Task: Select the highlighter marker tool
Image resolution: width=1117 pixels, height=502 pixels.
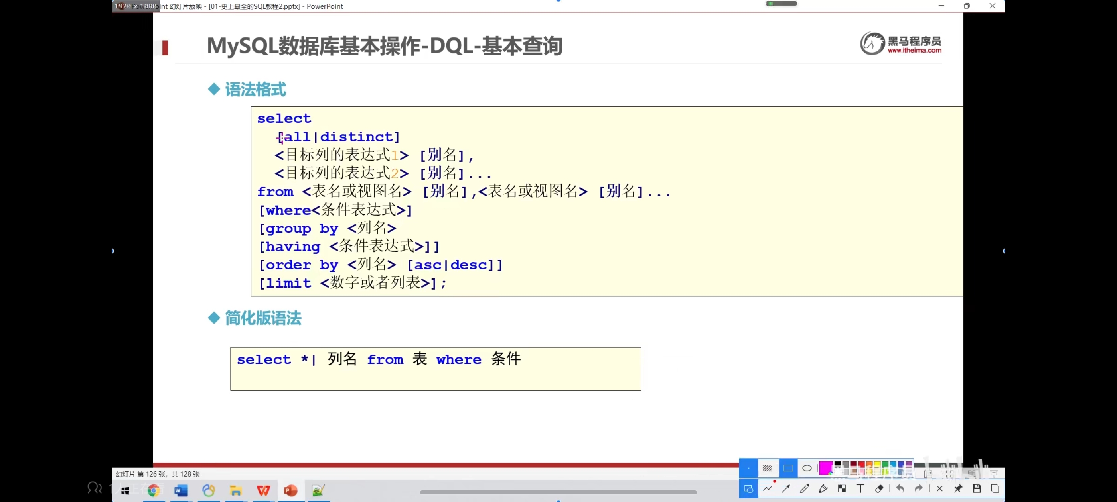Action: tap(823, 488)
